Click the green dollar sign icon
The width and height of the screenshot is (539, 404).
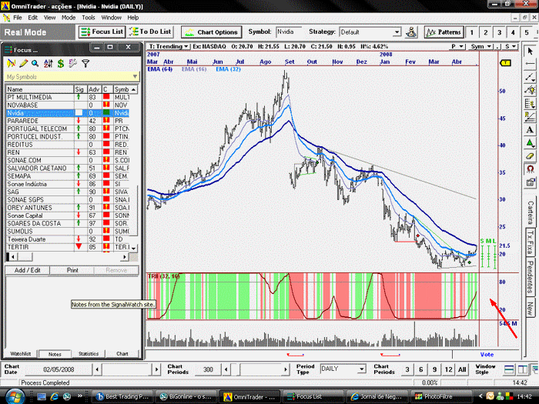pos(61,63)
